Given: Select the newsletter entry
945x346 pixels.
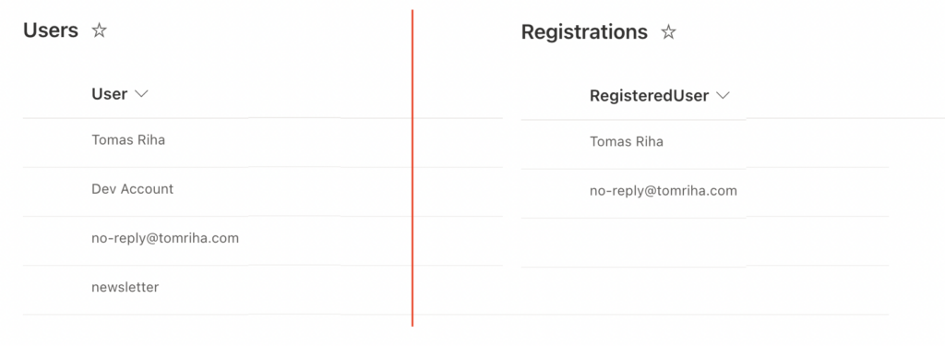Looking at the screenshot, I should 126,288.
